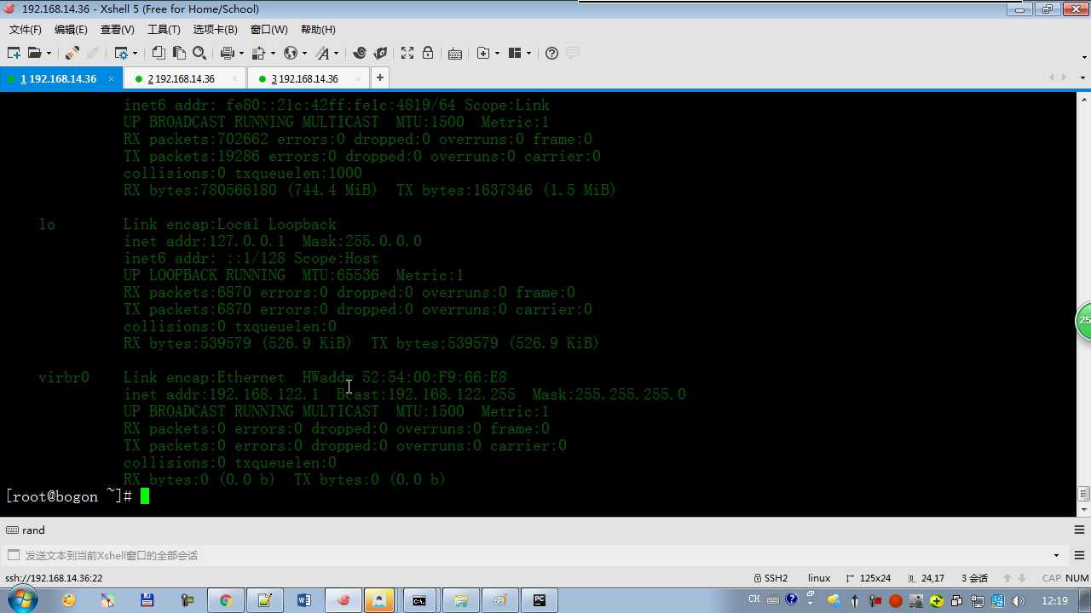1091x613 pixels.
Task: Click the 3 会话 sessions status entry
Action: pyautogui.click(x=974, y=578)
